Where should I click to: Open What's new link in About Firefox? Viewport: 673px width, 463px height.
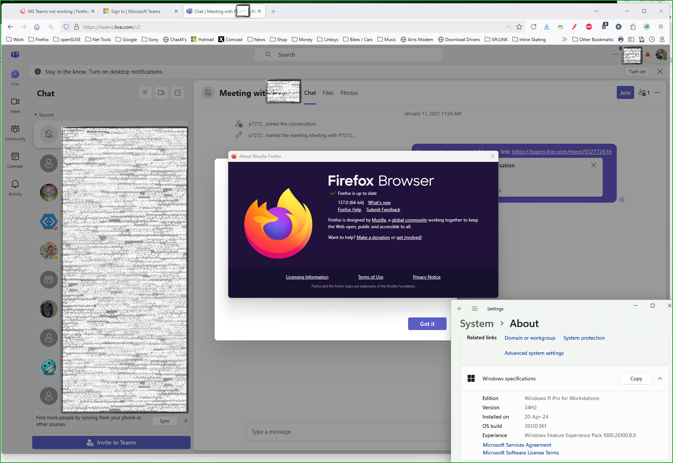(x=379, y=203)
